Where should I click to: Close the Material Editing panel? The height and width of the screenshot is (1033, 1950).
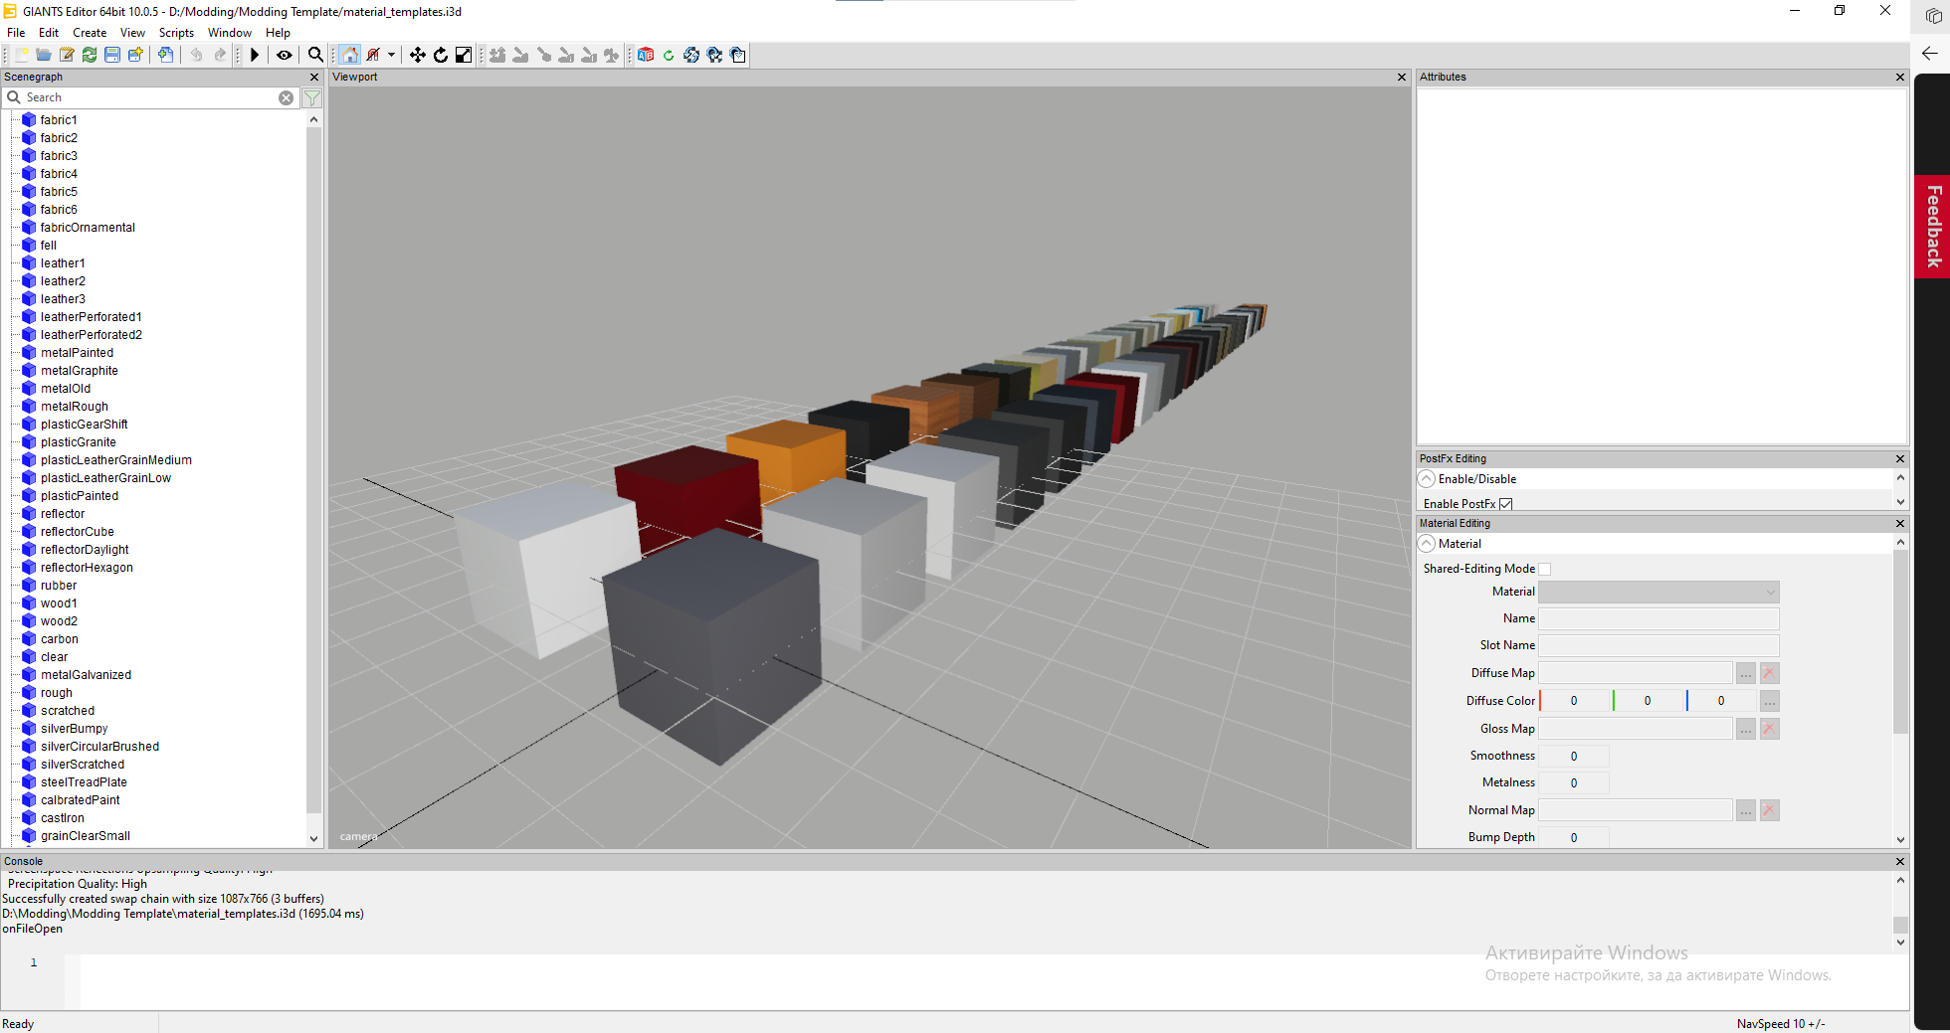[x=1899, y=523]
